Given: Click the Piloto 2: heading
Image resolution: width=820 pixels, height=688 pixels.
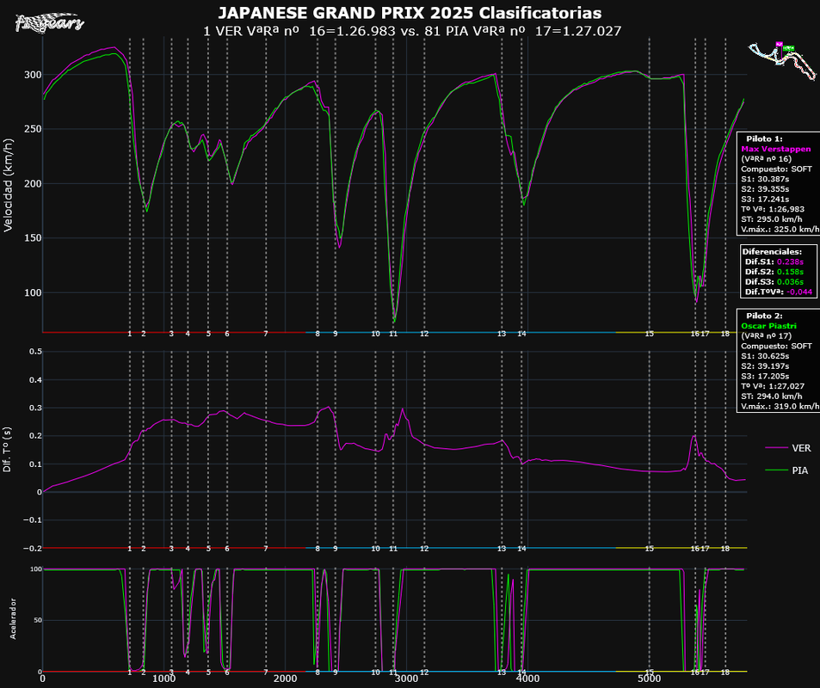Looking at the screenshot, I should click(x=764, y=316).
